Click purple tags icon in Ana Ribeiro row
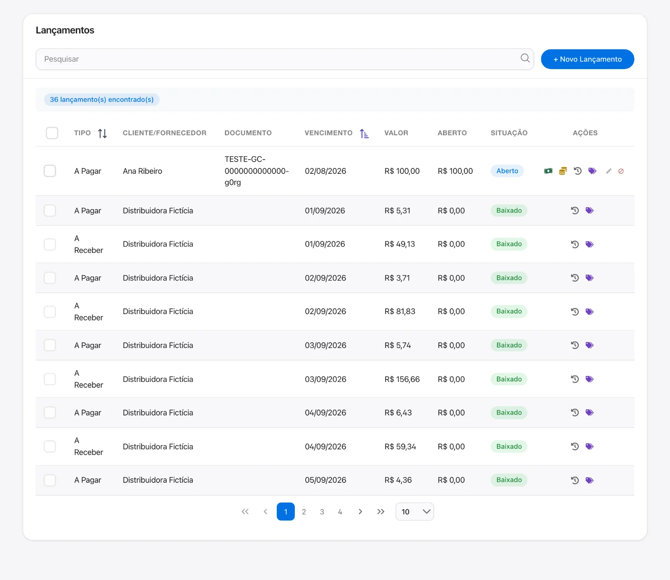The image size is (670, 580). (592, 171)
